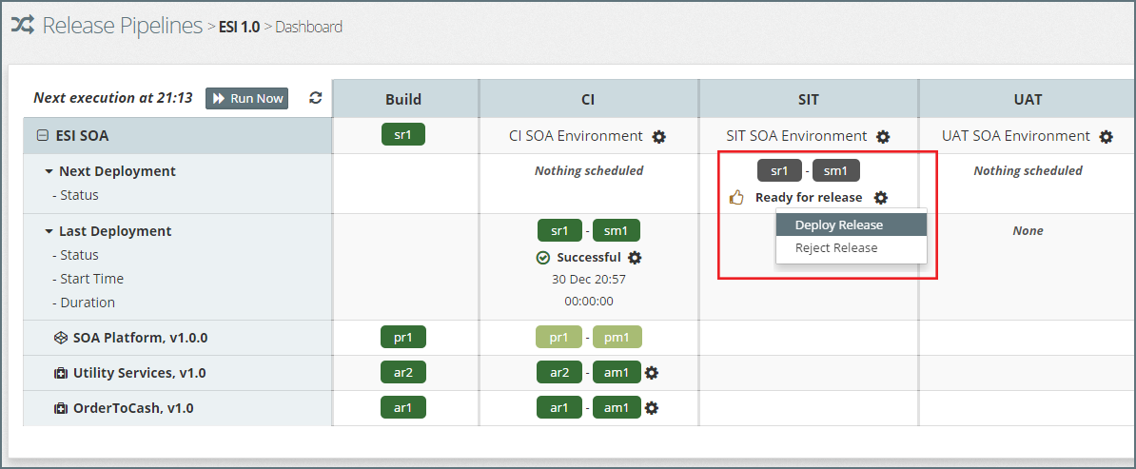Click the Release Pipelines shuffle icon
Screen dimensions: 1136x469
(x=23, y=26)
